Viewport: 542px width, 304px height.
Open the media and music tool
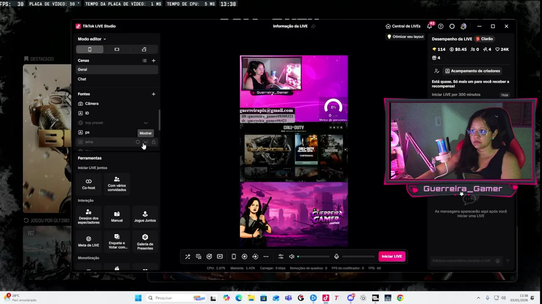coord(199,256)
